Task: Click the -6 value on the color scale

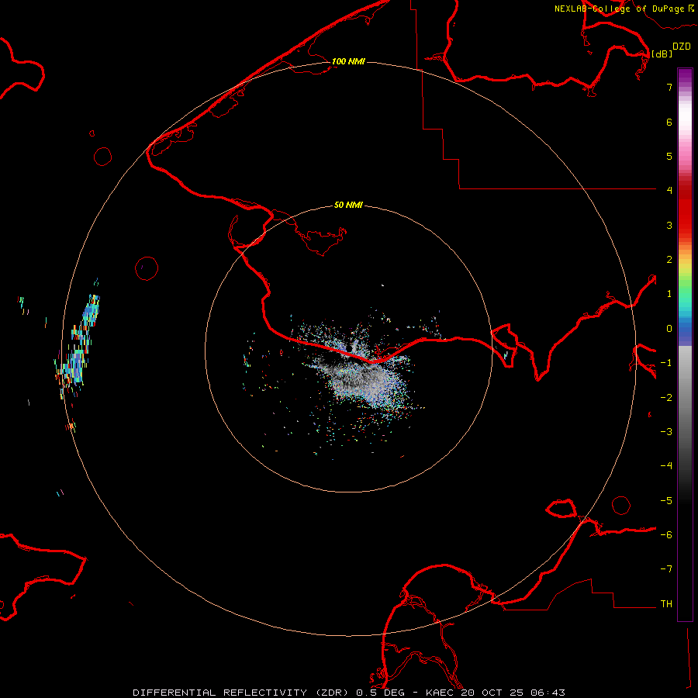Action: [x=666, y=535]
